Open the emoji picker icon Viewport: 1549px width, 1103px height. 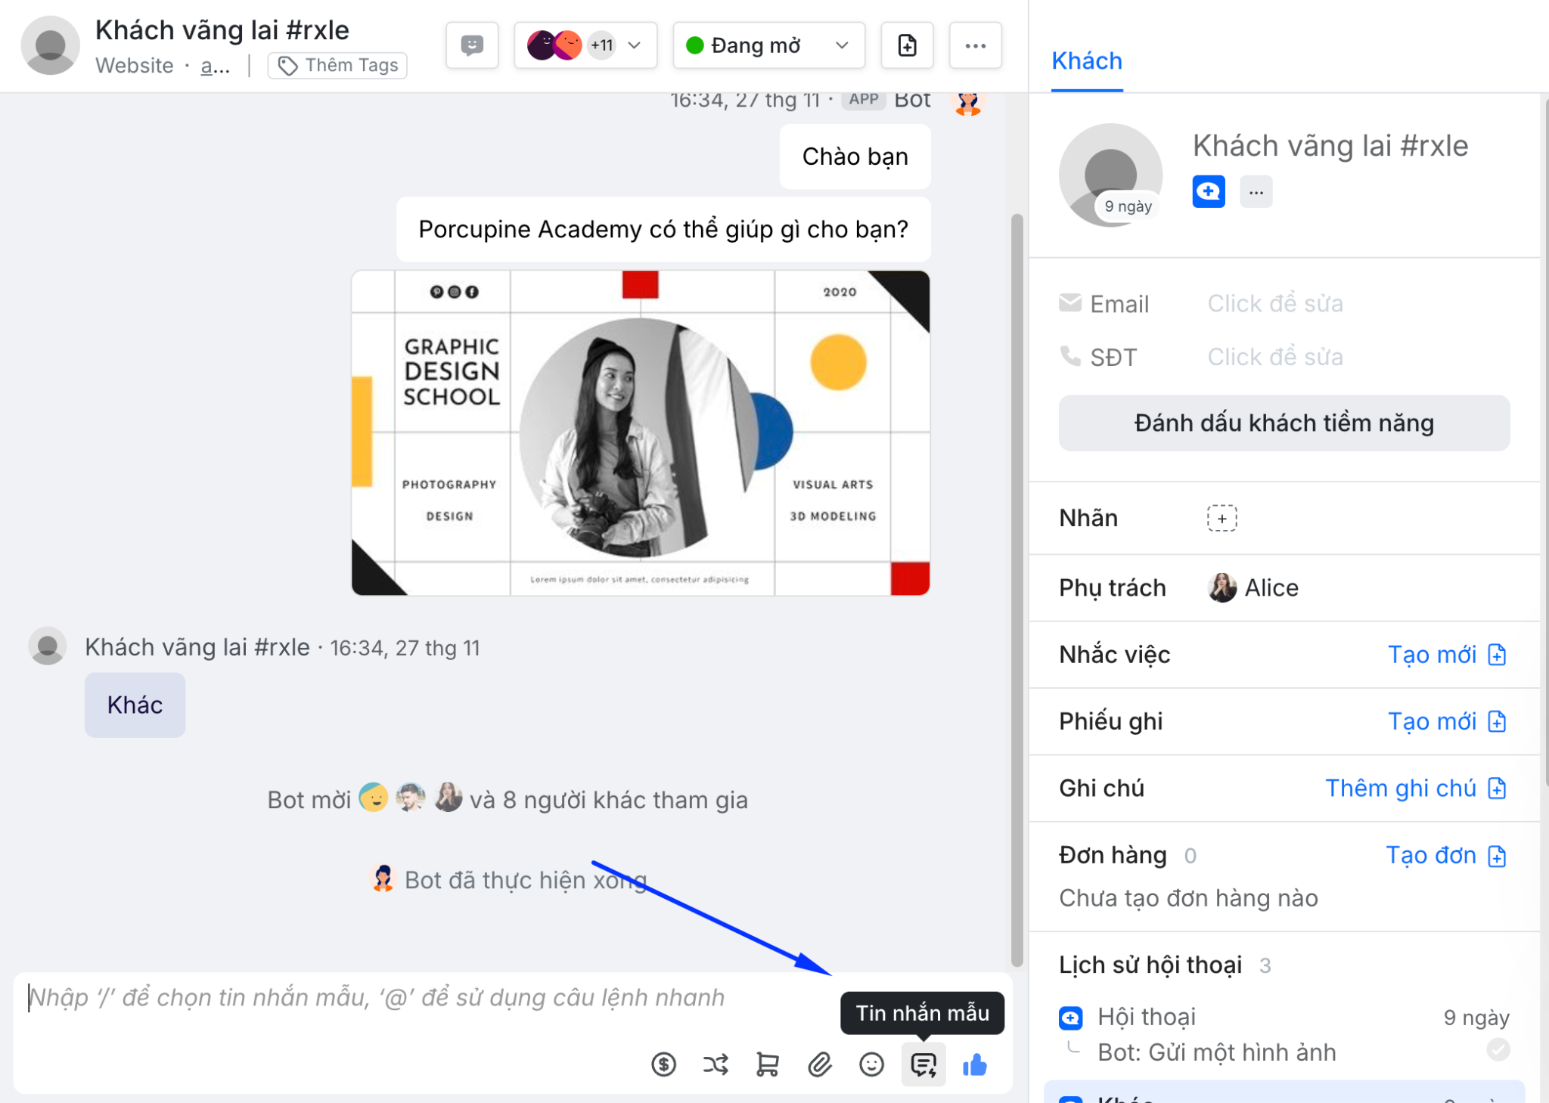(871, 1065)
